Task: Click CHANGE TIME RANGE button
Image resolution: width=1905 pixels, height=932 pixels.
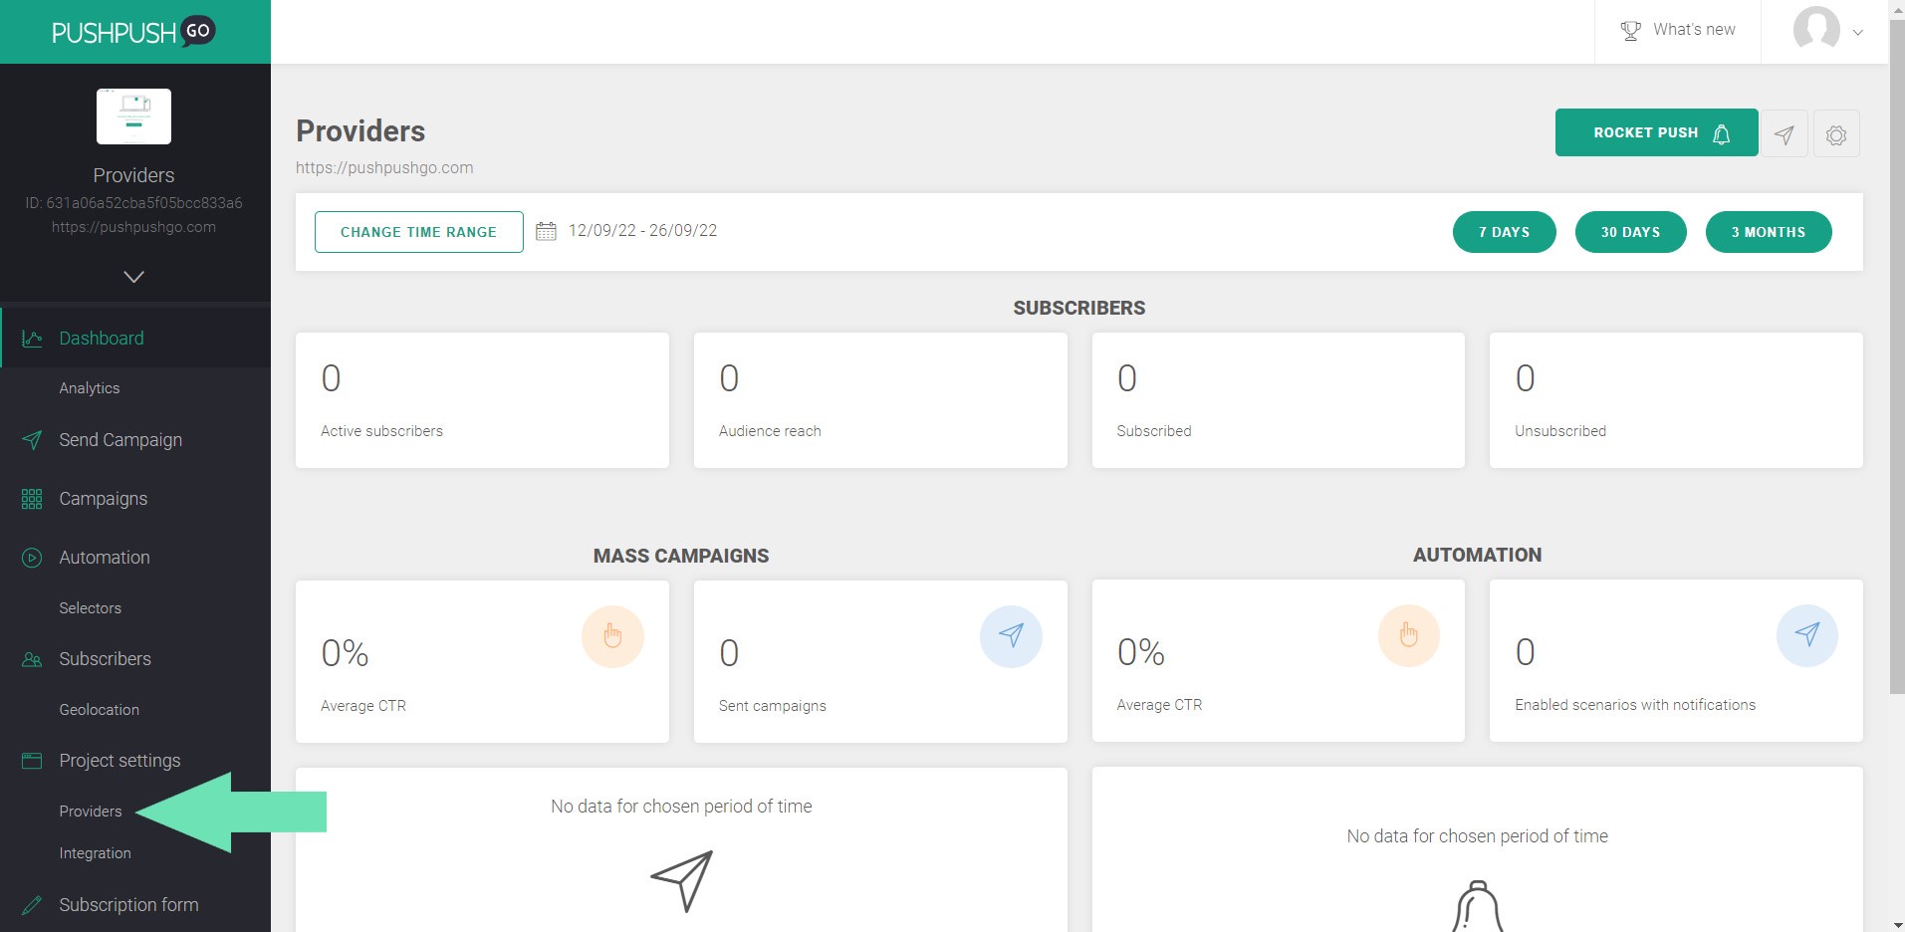Action: click(418, 232)
